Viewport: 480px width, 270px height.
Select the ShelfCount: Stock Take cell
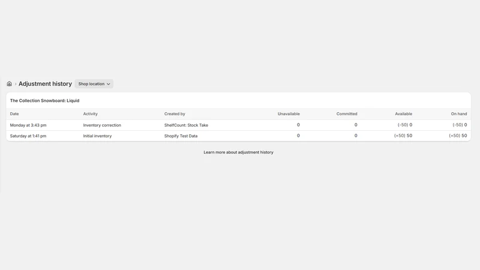point(186,125)
